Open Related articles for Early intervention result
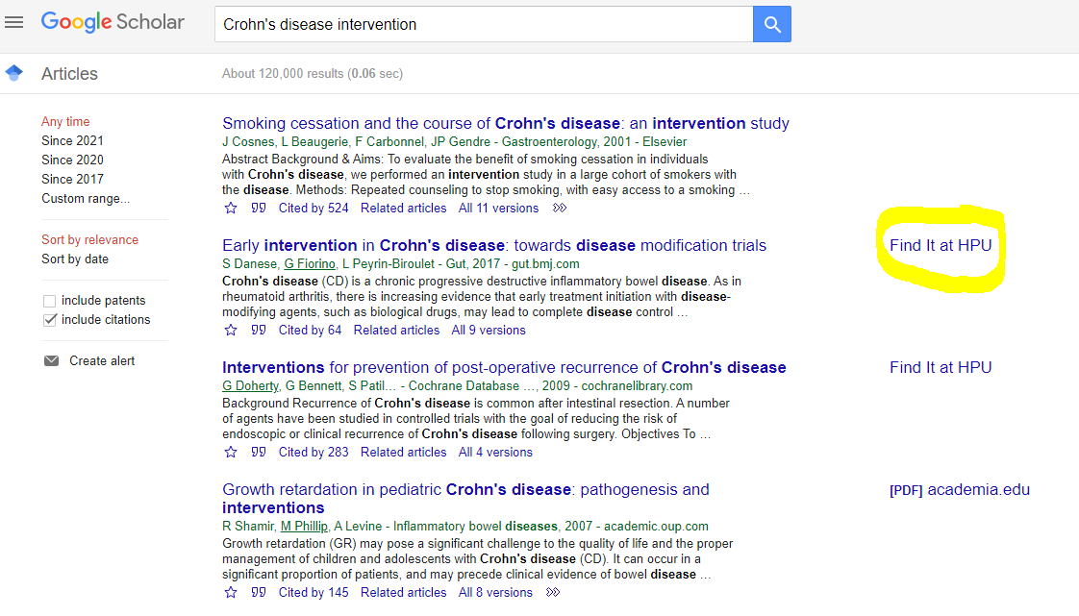Image resolution: width=1079 pixels, height=616 pixels. [396, 330]
